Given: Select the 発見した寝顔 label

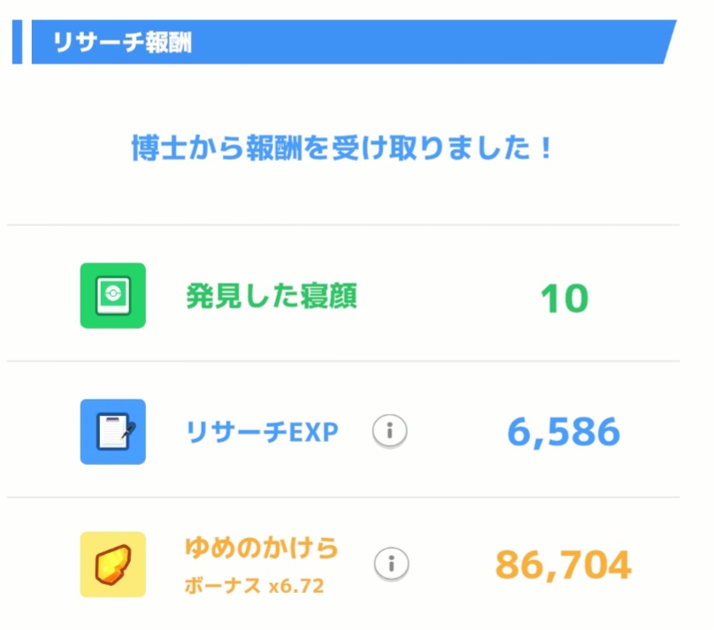Looking at the screenshot, I should [x=272, y=296].
